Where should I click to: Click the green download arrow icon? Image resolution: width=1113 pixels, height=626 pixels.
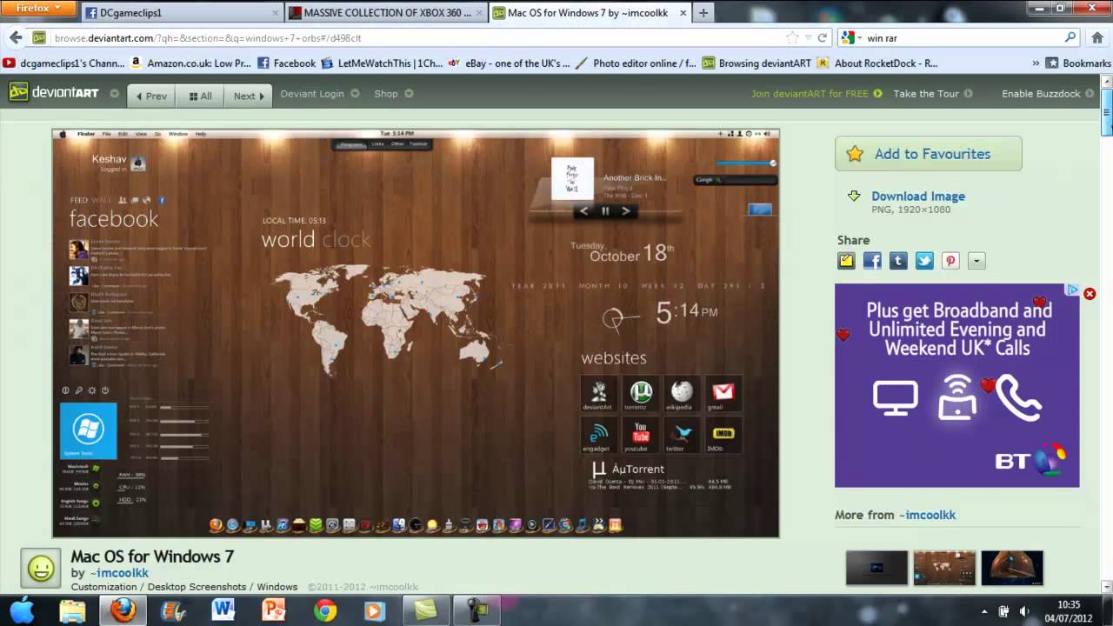(x=854, y=196)
